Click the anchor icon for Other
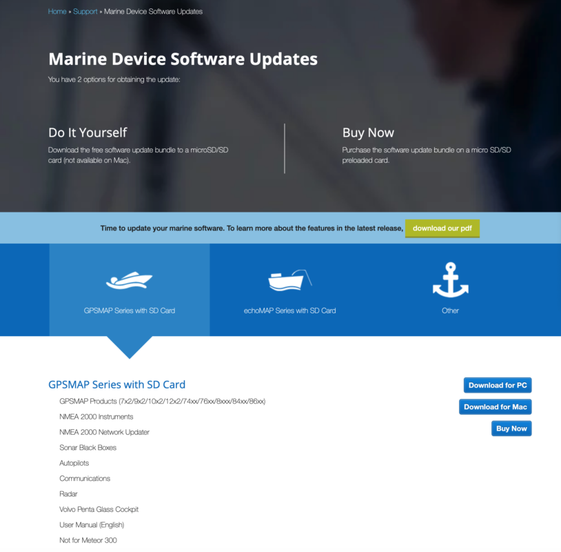The width and height of the screenshot is (561, 552). click(x=451, y=279)
